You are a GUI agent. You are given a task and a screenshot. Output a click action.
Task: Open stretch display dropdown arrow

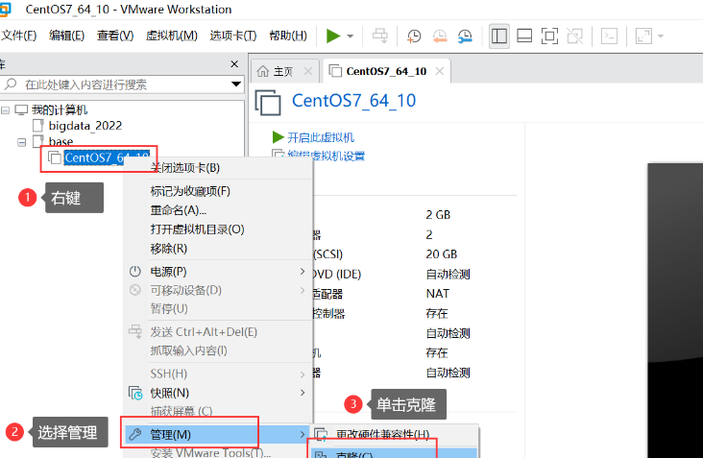pyautogui.click(x=661, y=36)
